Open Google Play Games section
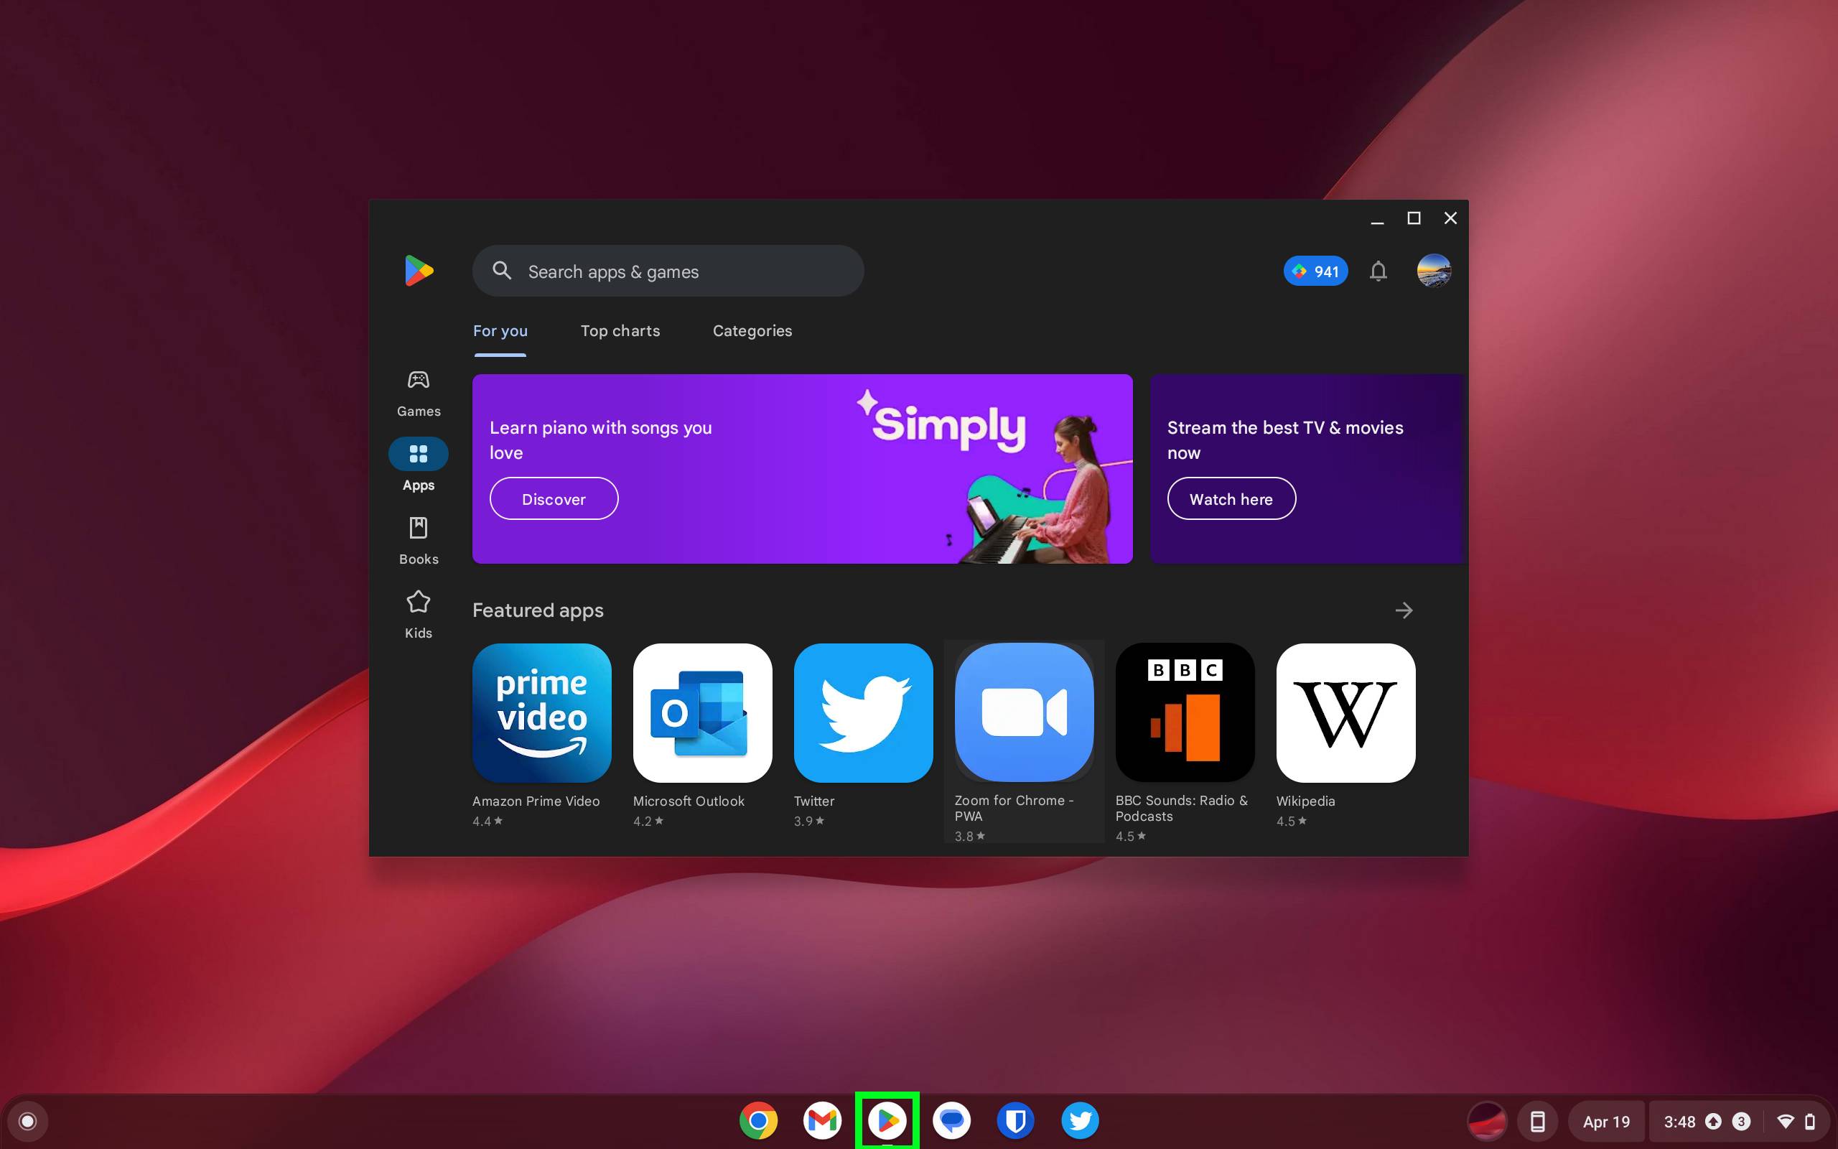1838x1149 pixels. [419, 392]
